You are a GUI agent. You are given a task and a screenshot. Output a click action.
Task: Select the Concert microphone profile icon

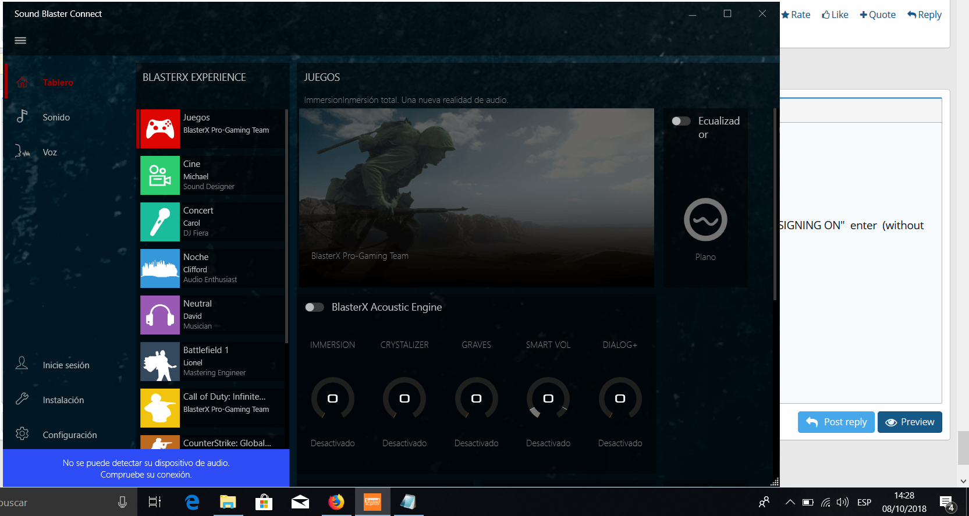pyautogui.click(x=160, y=222)
